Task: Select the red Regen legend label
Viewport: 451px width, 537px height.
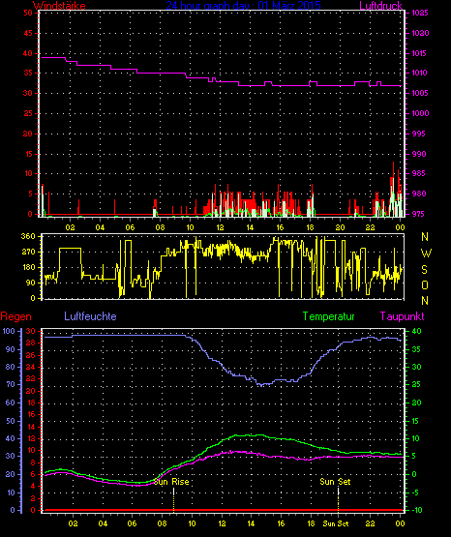Action: 15,316
